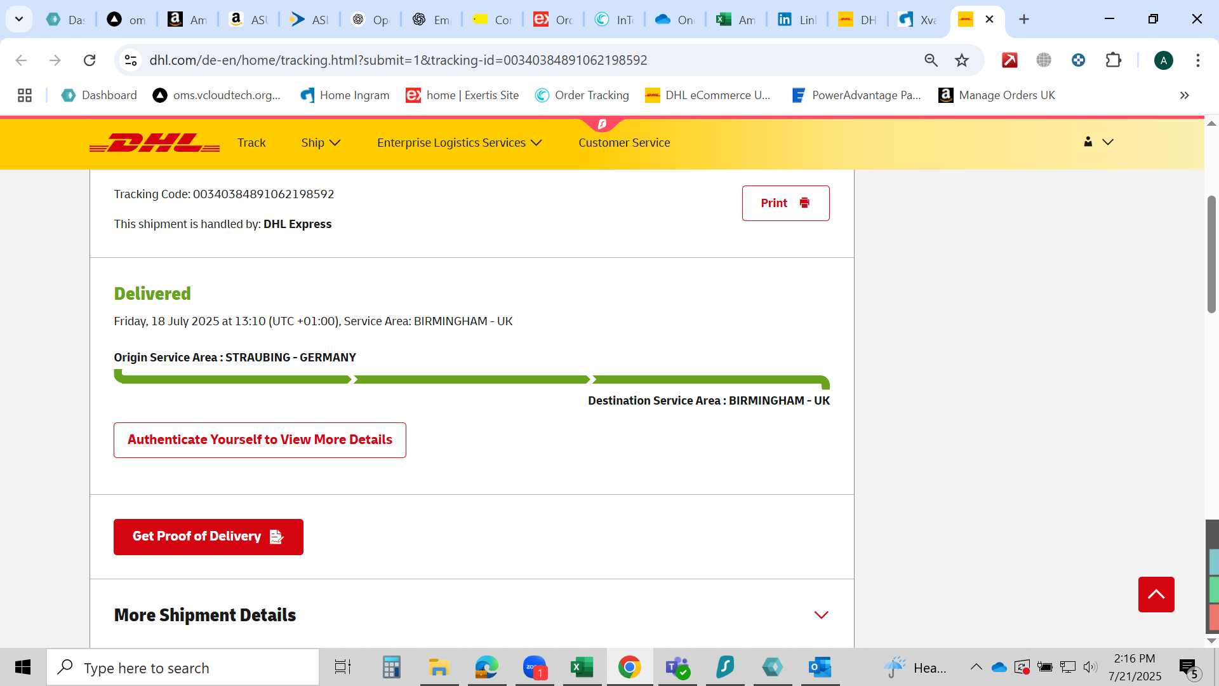Expand the user account chevron in header
1219x686 pixels.
pyautogui.click(x=1108, y=142)
